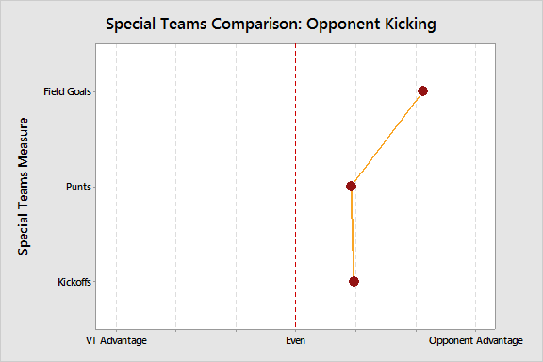The width and height of the screenshot is (543, 362).
Task: Click the red dashed Even reference line
Action: click(295, 187)
